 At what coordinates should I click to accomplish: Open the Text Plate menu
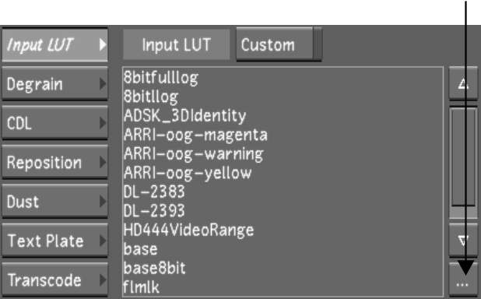55,241
